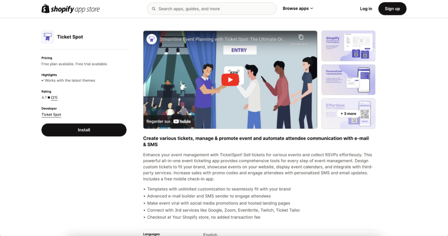The width and height of the screenshot is (448, 236).
Task: Click the 'Works with the latest themes' text
Action: coord(70,81)
